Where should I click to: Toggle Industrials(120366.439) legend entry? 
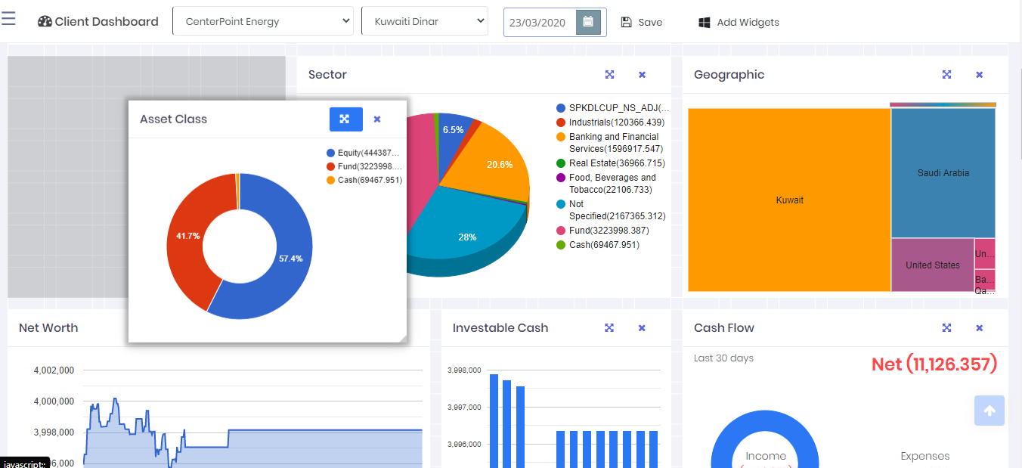point(611,122)
